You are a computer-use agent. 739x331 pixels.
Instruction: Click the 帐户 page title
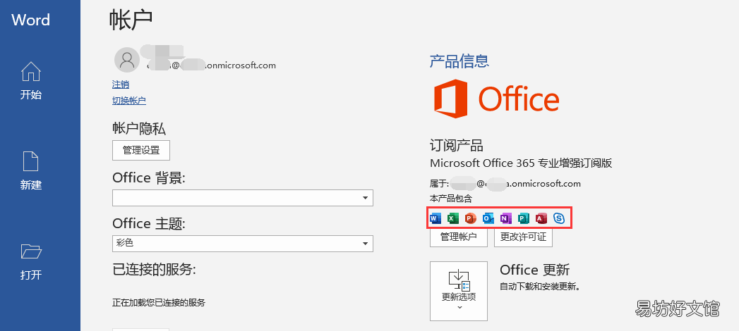131,20
